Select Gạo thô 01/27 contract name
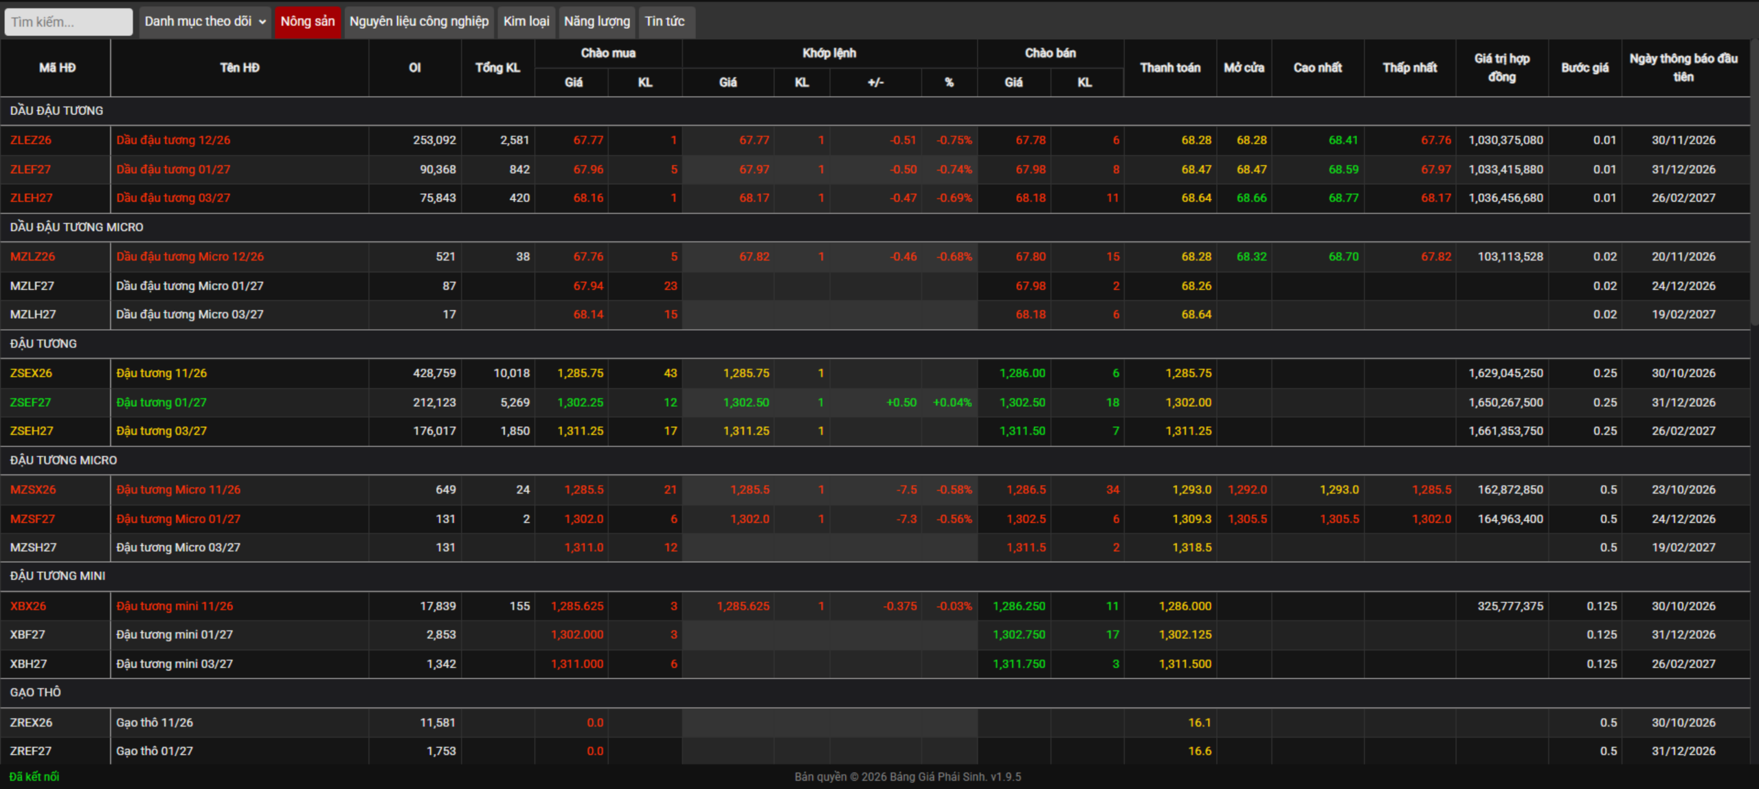The width and height of the screenshot is (1759, 789). [x=155, y=751]
